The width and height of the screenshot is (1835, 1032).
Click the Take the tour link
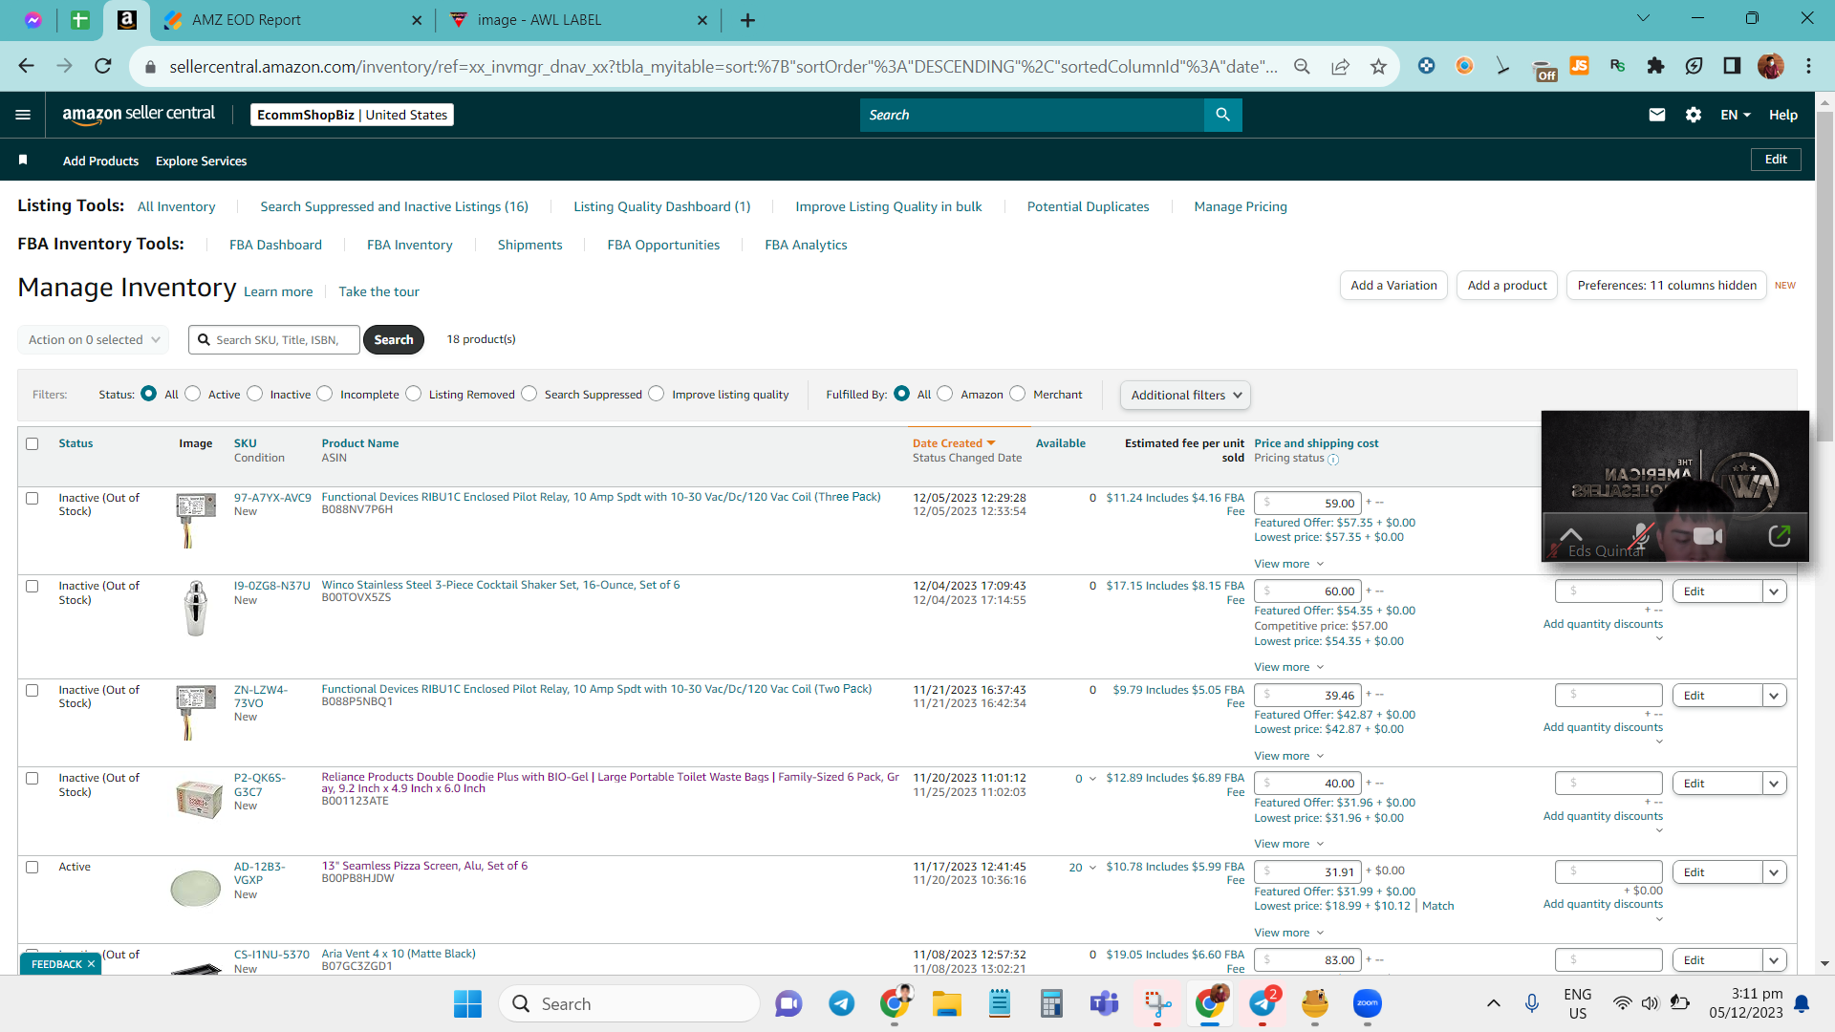(x=378, y=291)
